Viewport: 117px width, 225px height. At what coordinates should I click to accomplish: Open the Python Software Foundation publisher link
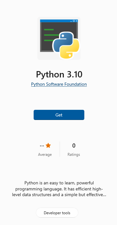(x=59, y=84)
